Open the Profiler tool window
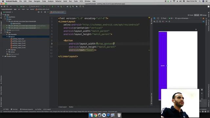The width and height of the screenshot is (210, 118). tap(38, 109)
